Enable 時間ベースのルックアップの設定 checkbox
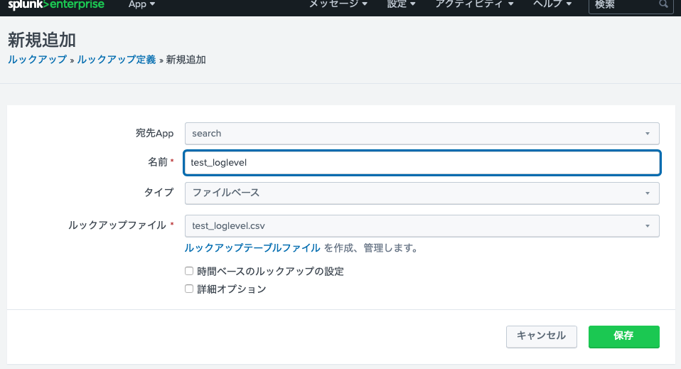This screenshot has height=369, width=681. 189,271
